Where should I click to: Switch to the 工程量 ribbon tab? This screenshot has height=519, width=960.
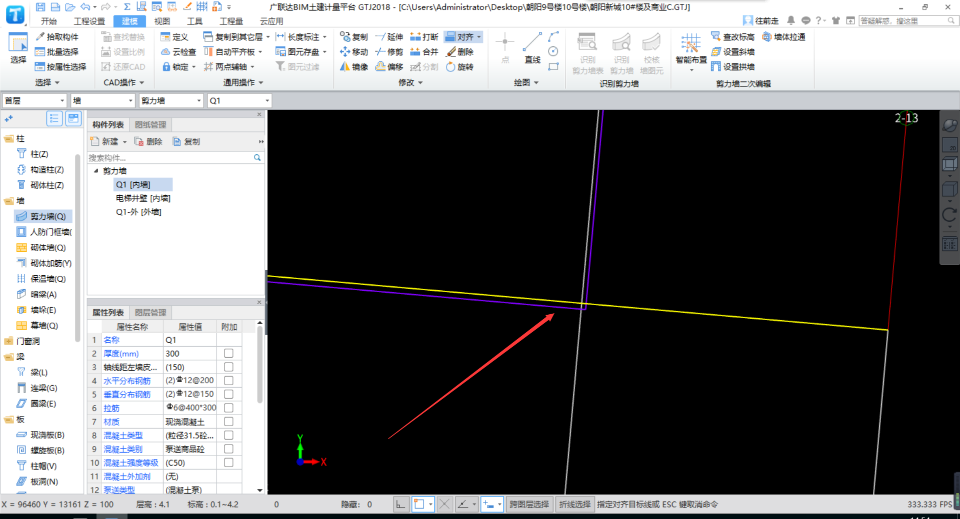pos(231,21)
